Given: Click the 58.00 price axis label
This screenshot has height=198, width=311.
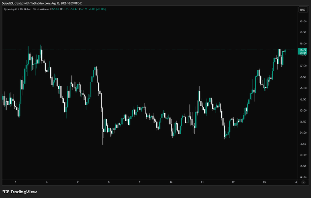Looking at the screenshot, I should [x=303, y=43].
